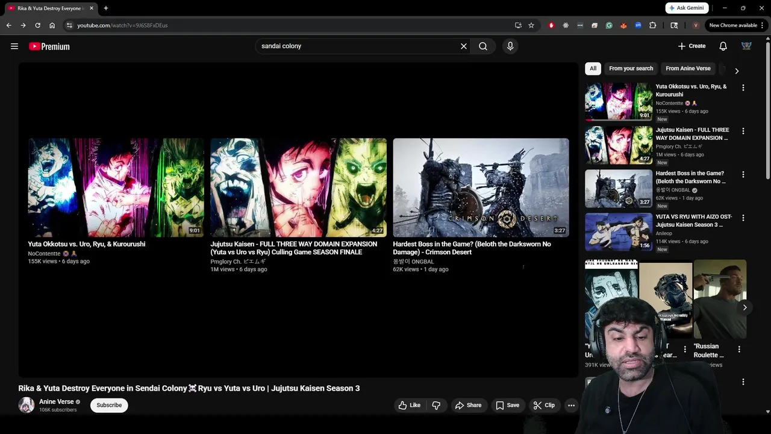Image resolution: width=771 pixels, height=434 pixels.
Task: Select the 'All' filter chip
Action: coord(593,69)
